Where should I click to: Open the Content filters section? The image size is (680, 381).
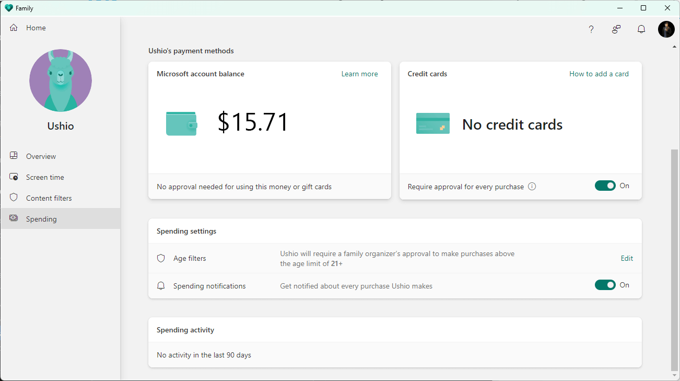point(61,198)
